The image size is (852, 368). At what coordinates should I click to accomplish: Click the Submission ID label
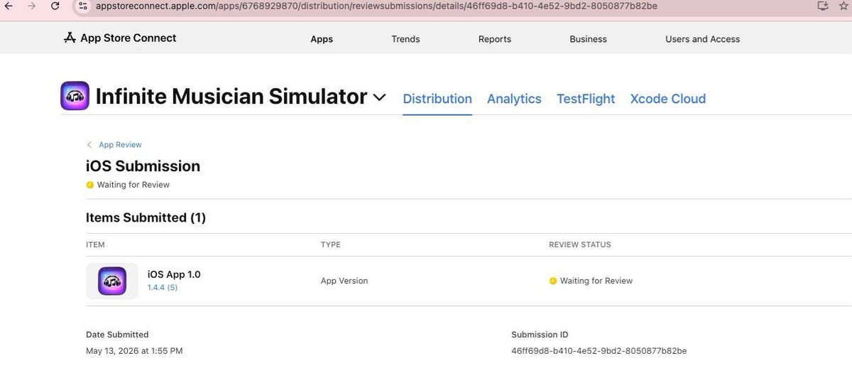[540, 335]
